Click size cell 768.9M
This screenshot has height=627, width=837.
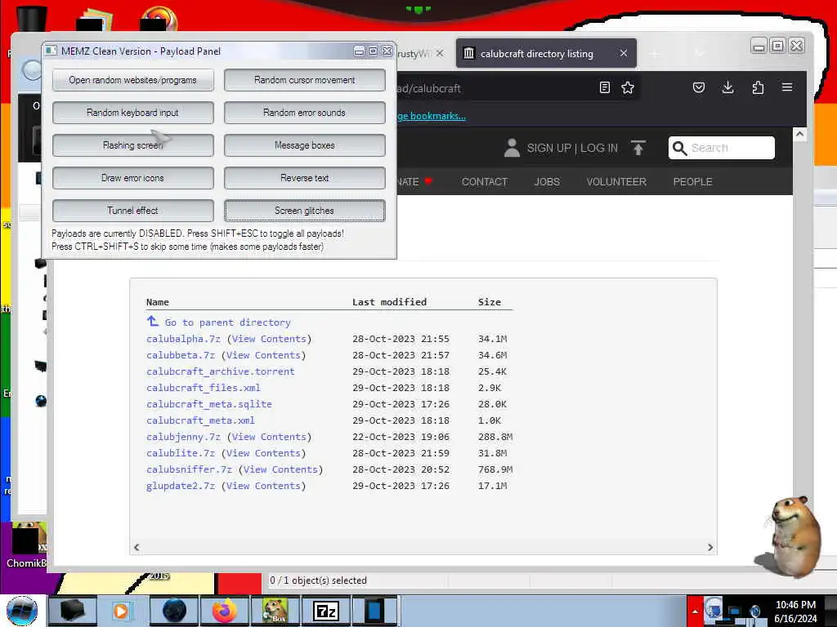[495, 469]
